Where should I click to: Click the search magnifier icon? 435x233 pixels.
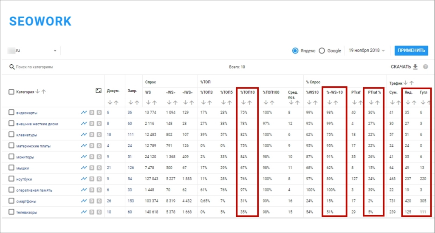click(12, 67)
